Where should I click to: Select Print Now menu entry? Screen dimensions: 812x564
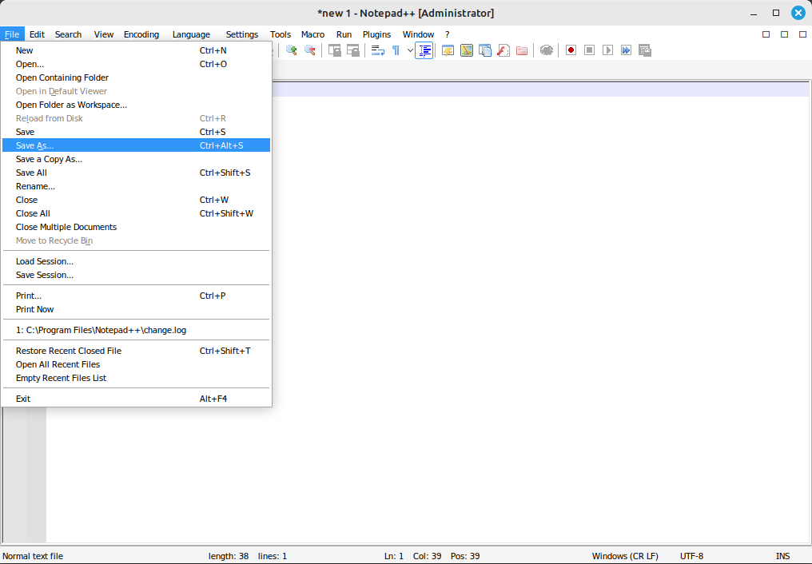[136, 309]
